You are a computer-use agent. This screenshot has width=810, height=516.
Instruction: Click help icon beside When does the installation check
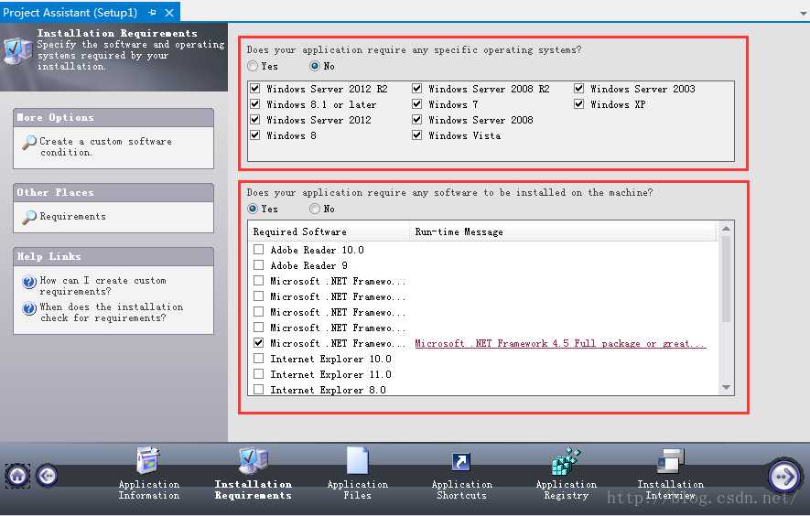[x=29, y=308]
